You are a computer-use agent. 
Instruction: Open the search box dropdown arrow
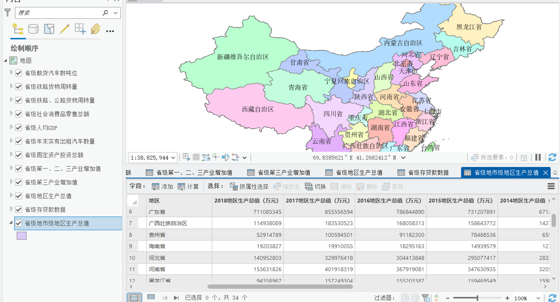tap(116, 13)
